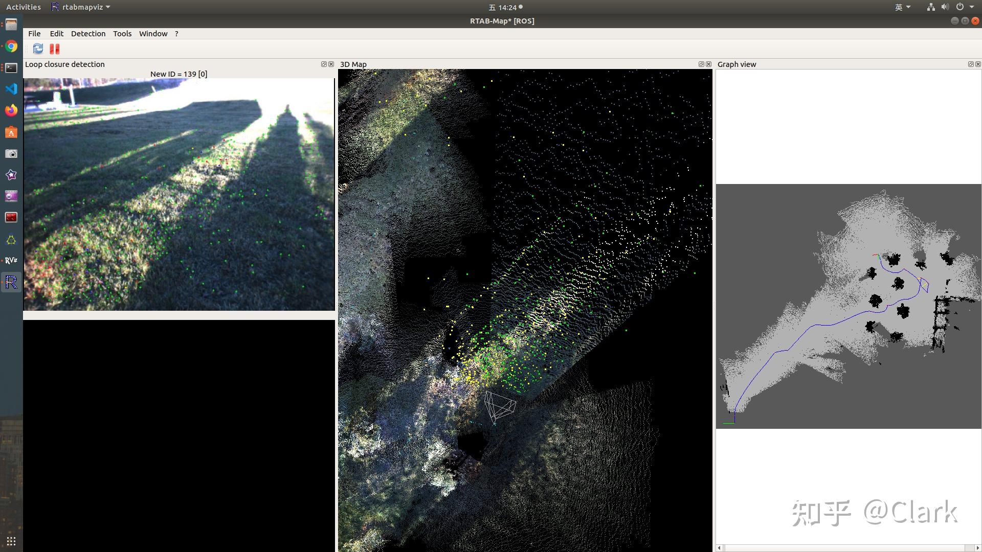
Task: Open the Edit menu
Action: coord(56,34)
